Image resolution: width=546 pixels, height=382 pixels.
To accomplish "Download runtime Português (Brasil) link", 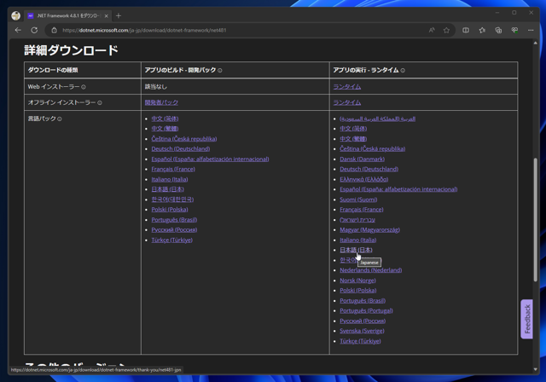I will point(363,301).
